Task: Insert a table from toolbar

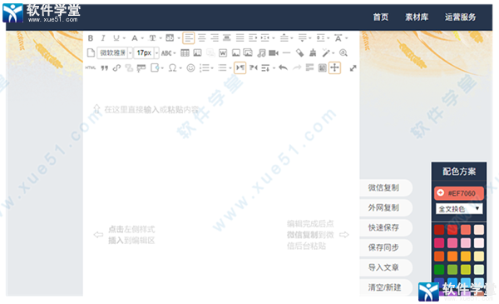Action: [185, 53]
